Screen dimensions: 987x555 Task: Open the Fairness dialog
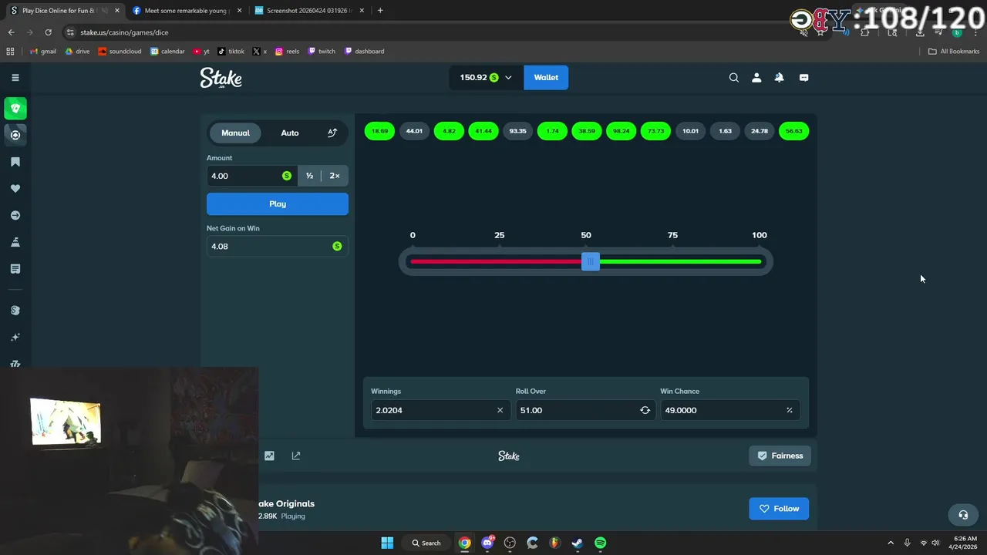[780, 456]
